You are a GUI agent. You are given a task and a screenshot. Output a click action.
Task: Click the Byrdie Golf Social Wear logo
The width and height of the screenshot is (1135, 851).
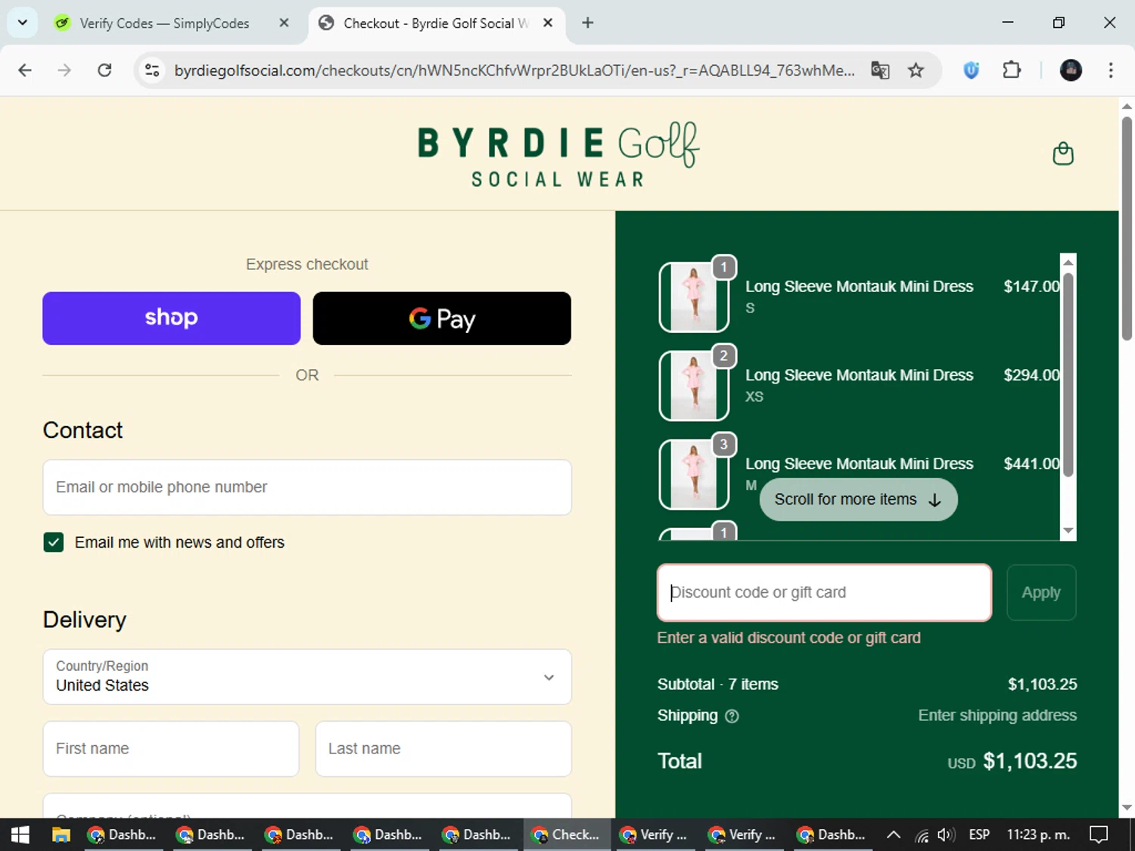(558, 155)
